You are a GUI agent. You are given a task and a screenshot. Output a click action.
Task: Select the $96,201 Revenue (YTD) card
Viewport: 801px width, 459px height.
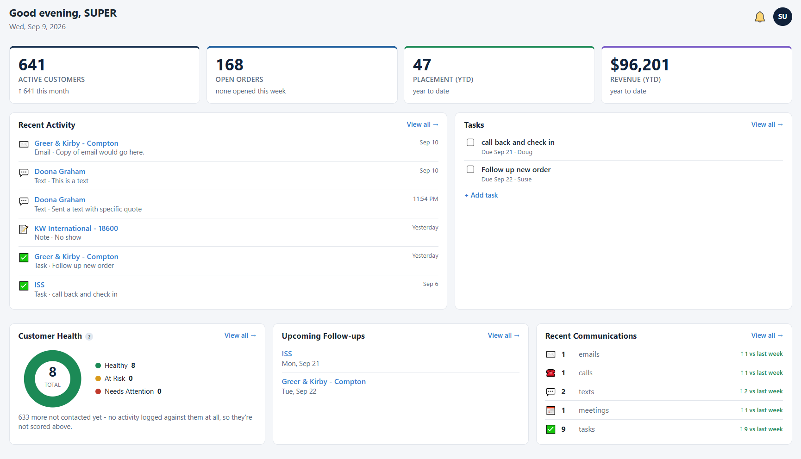[696, 74]
